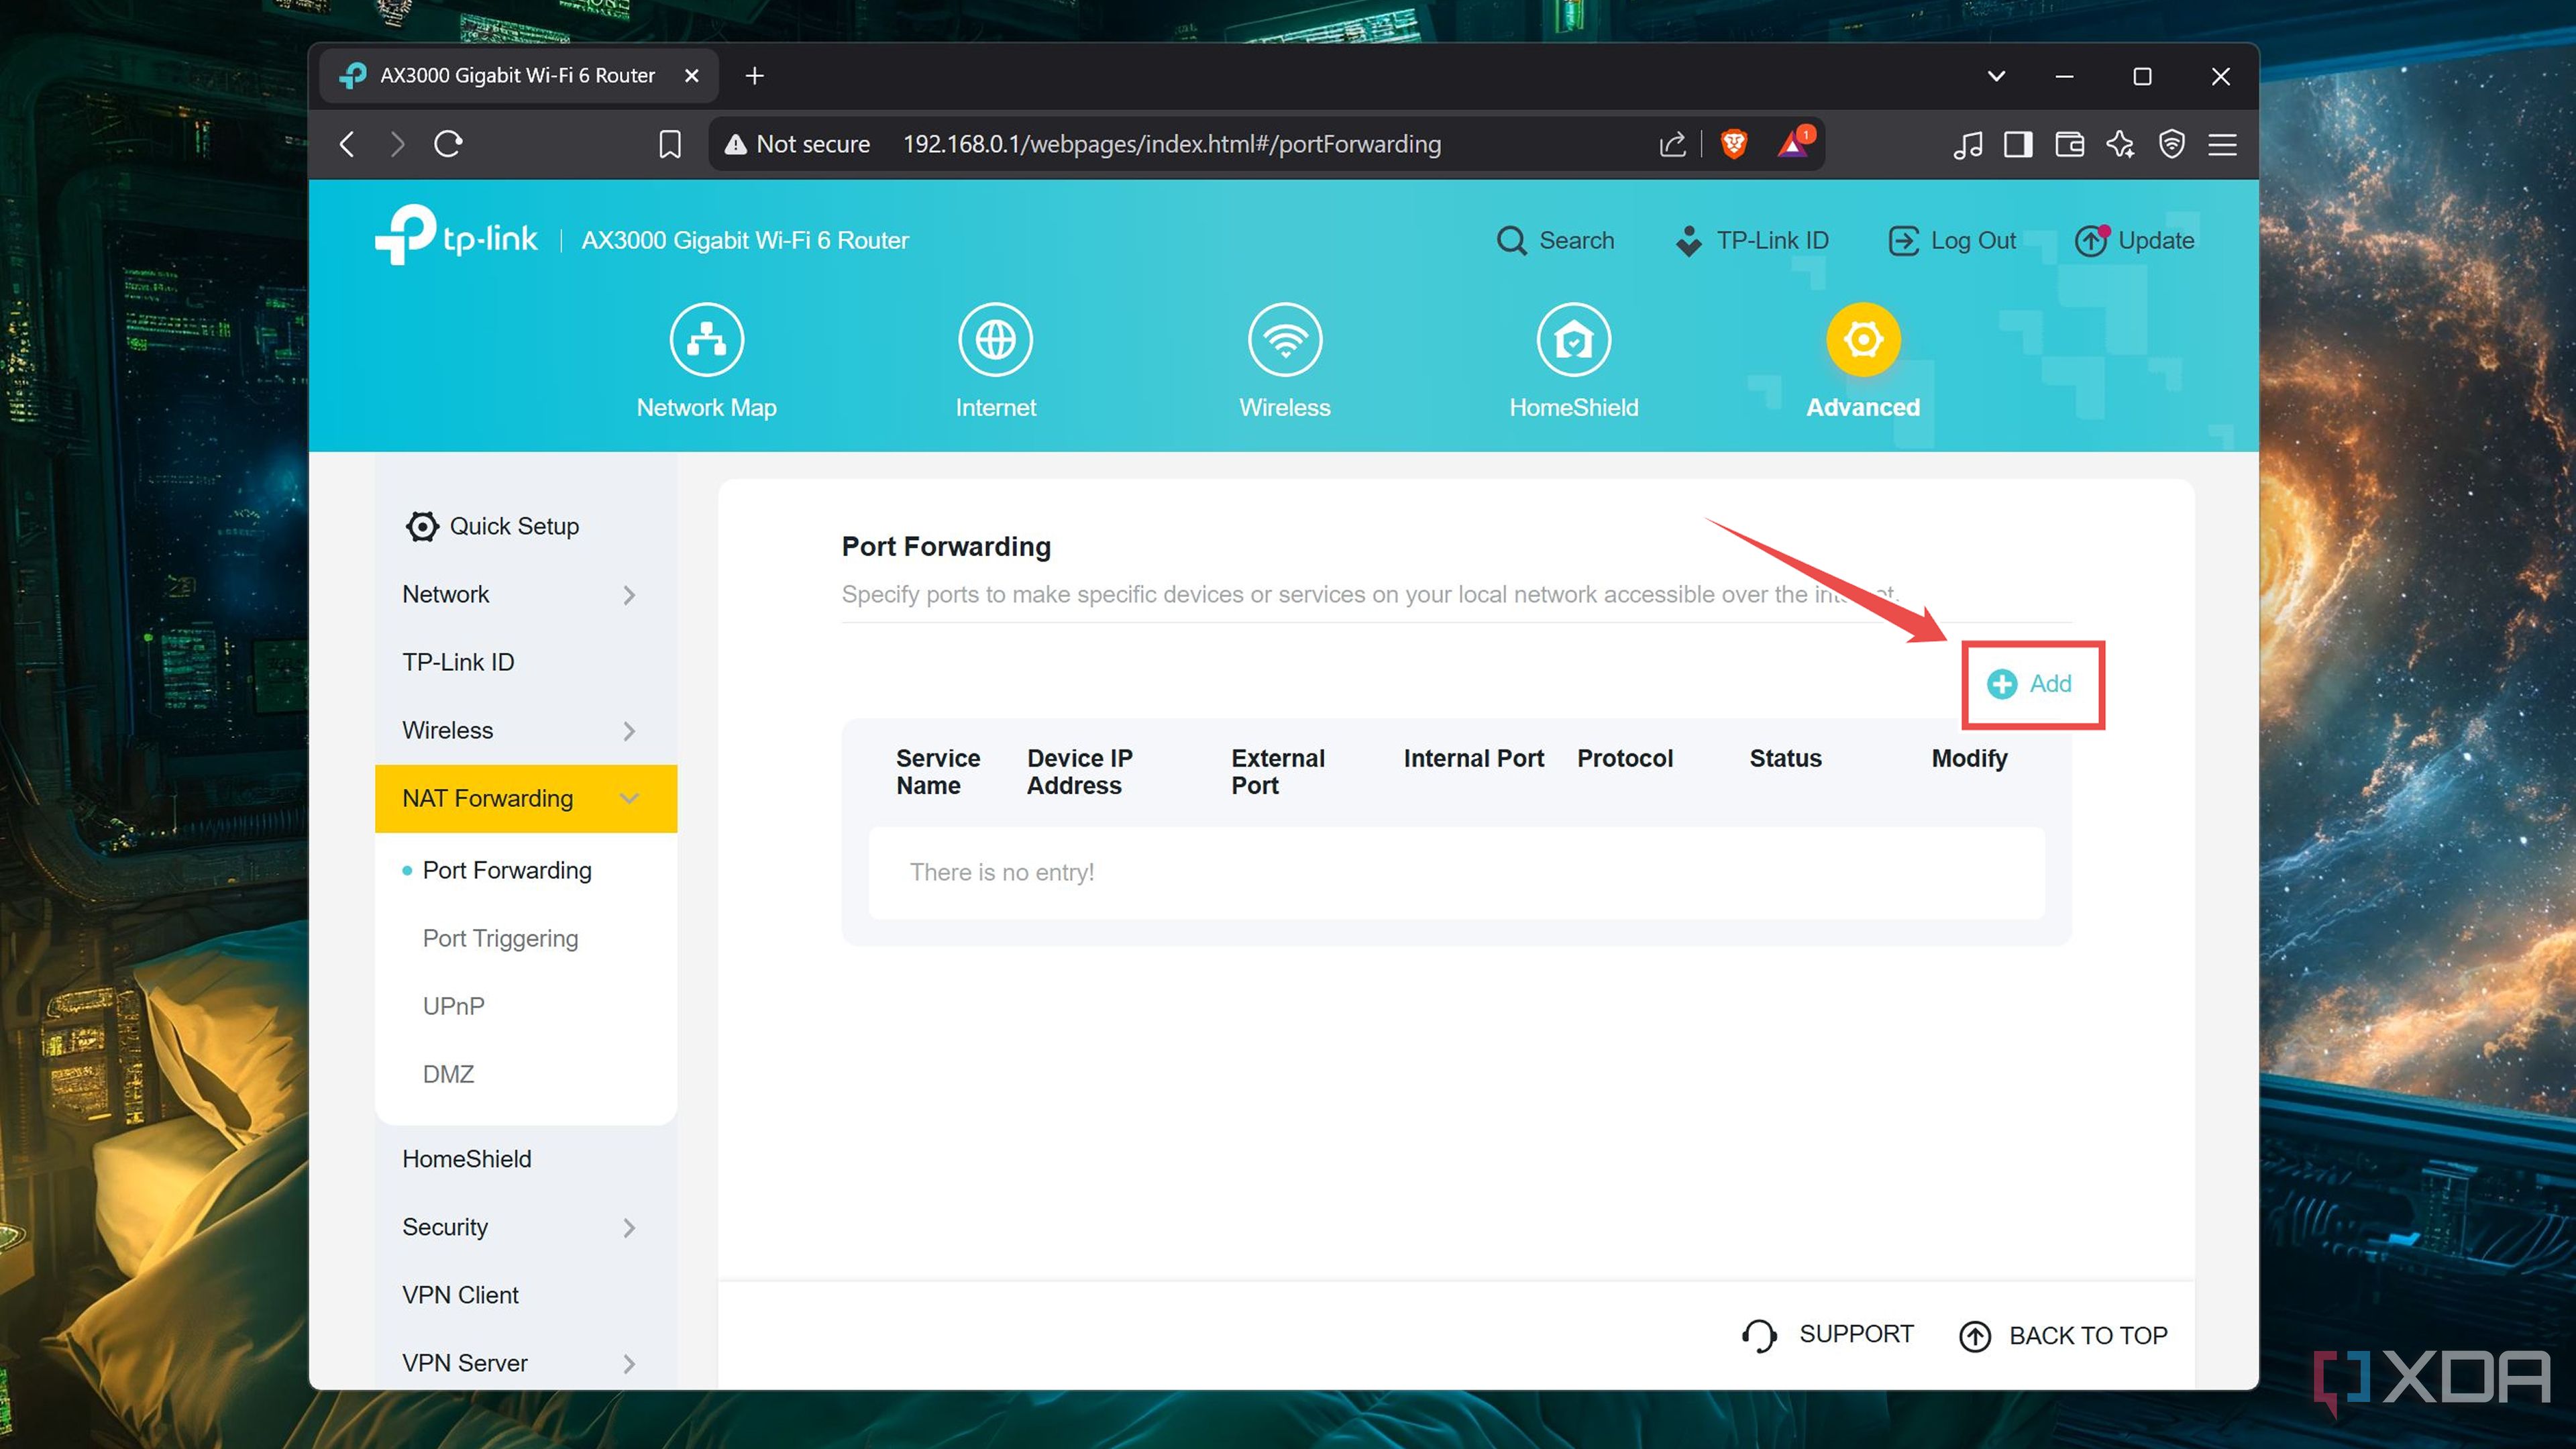Viewport: 2576px width, 1449px height.
Task: Click the Internet globe icon
Action: [995, 340]
